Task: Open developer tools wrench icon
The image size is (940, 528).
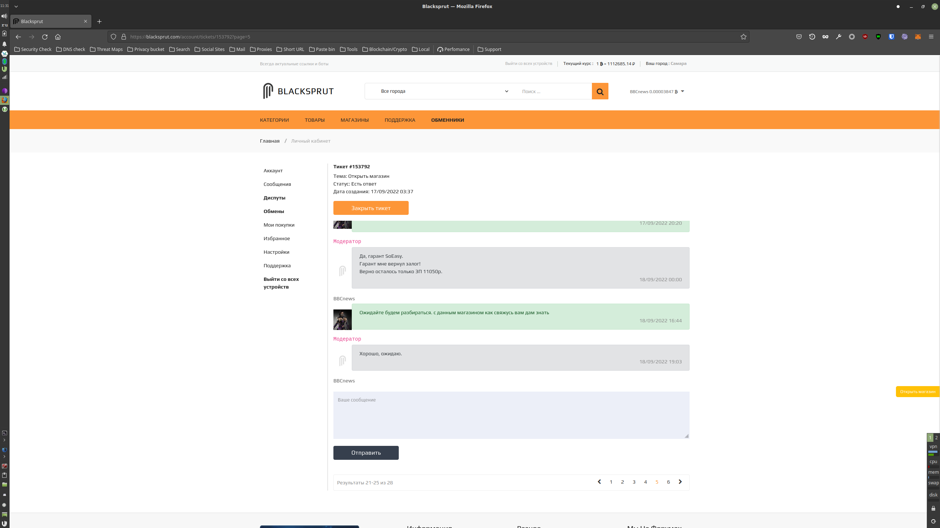Action: [x=839, y=37]
